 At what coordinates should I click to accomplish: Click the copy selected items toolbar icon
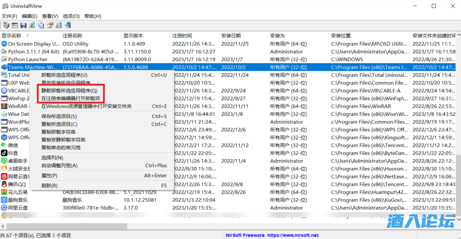tap(41, 25)
